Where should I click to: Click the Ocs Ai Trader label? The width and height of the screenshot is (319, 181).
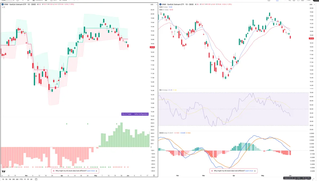127,114
